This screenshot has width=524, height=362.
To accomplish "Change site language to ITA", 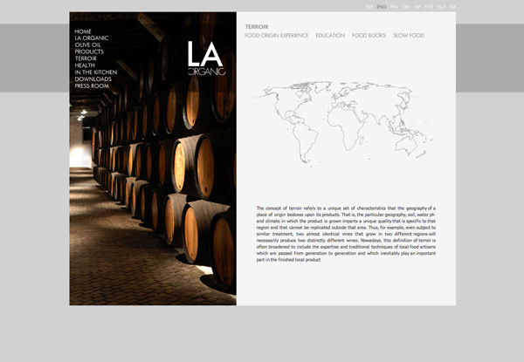I will pos(452,7).
